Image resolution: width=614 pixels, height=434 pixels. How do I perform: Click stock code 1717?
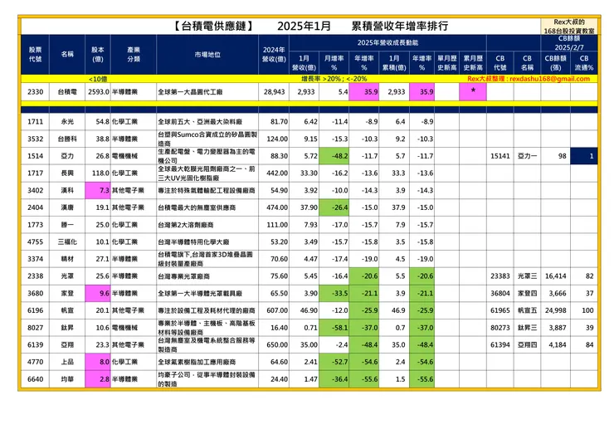point(35,173)
